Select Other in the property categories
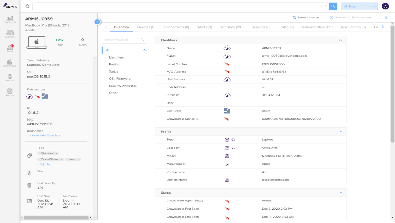The width and height of the screenshot is (395, 223). (x=113, y=93)
